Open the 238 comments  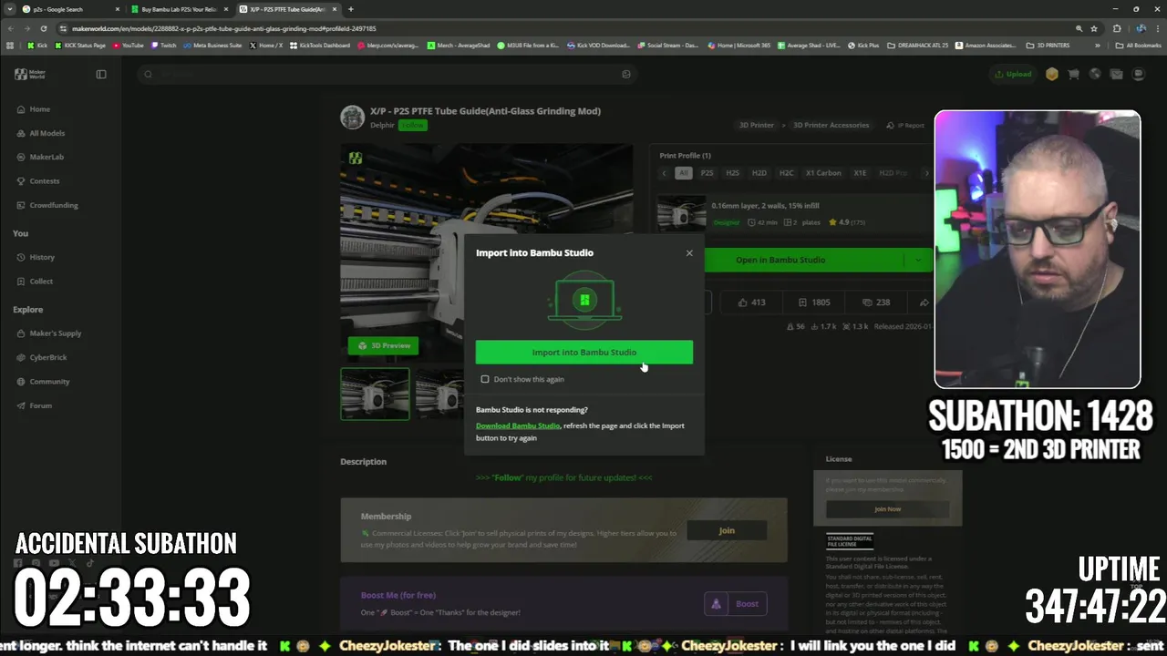875,302
